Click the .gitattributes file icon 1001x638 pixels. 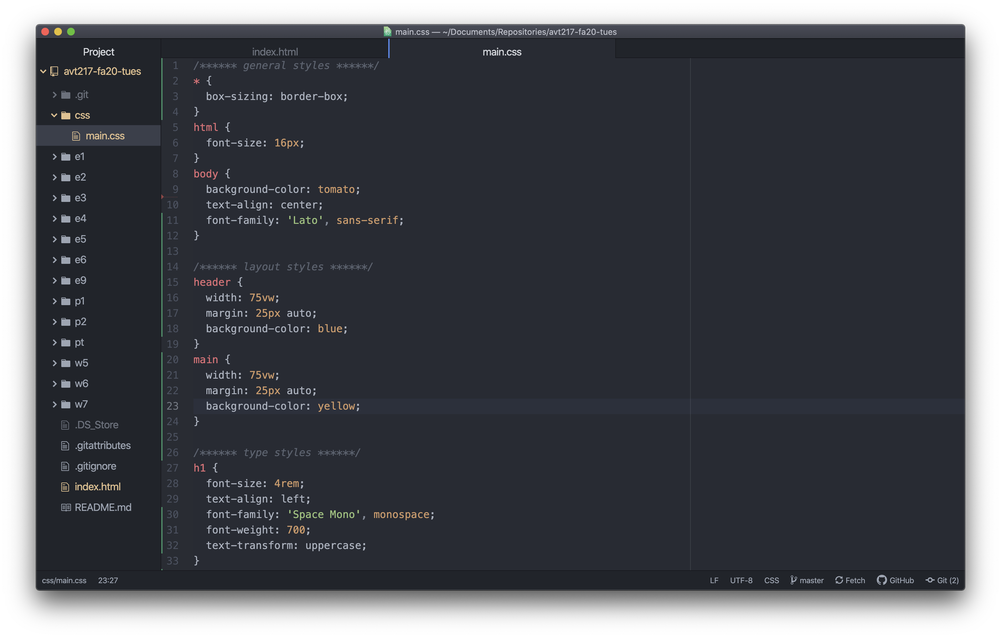tap(65, 446)
